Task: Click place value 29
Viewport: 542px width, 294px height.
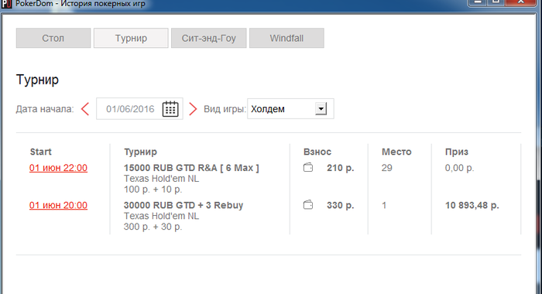Action: (x=387, y=168)
